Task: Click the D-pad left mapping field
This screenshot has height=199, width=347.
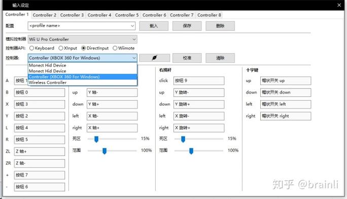Action: [286, 104]
